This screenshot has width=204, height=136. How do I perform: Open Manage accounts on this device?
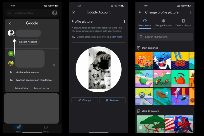[34, 80]
